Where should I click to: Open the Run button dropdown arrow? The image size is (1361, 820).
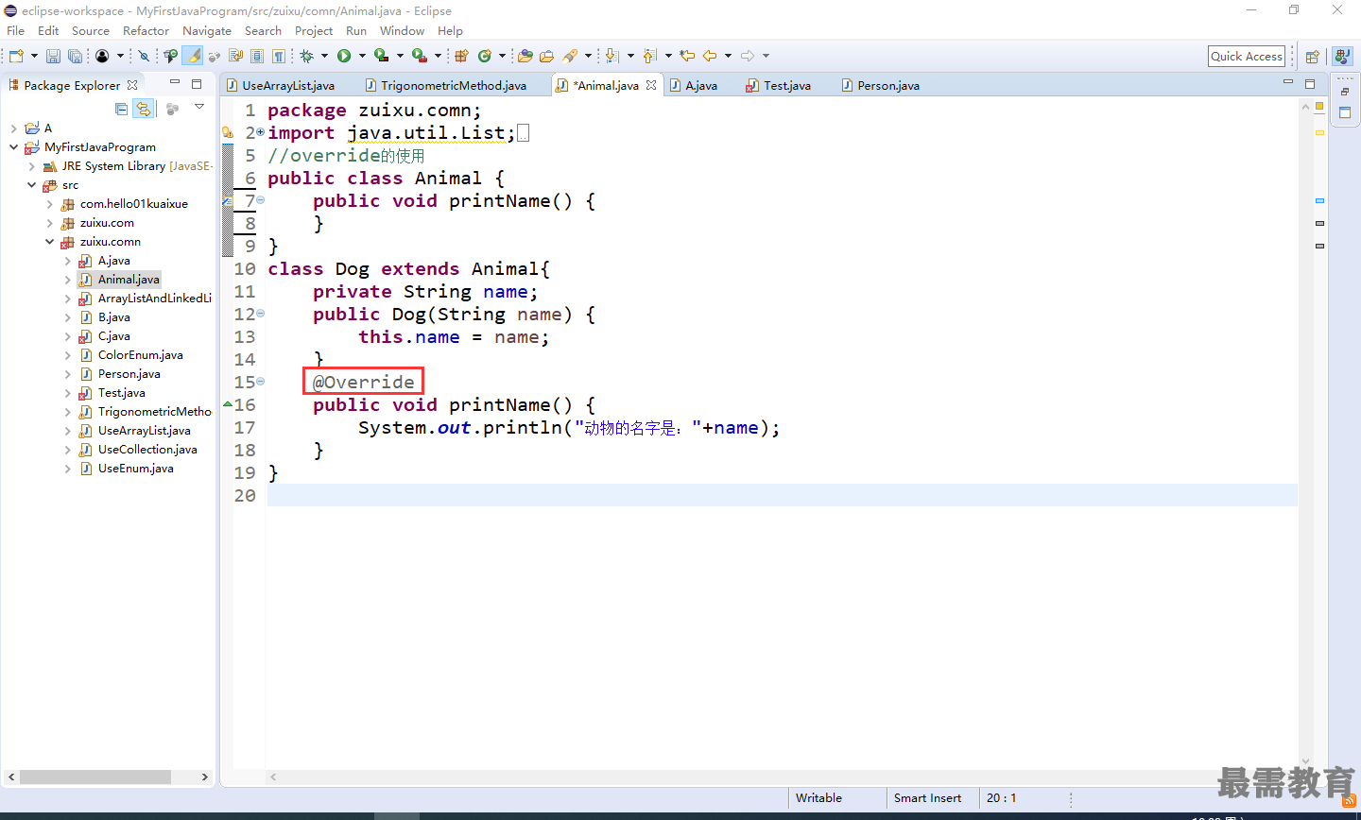(362, 57)
